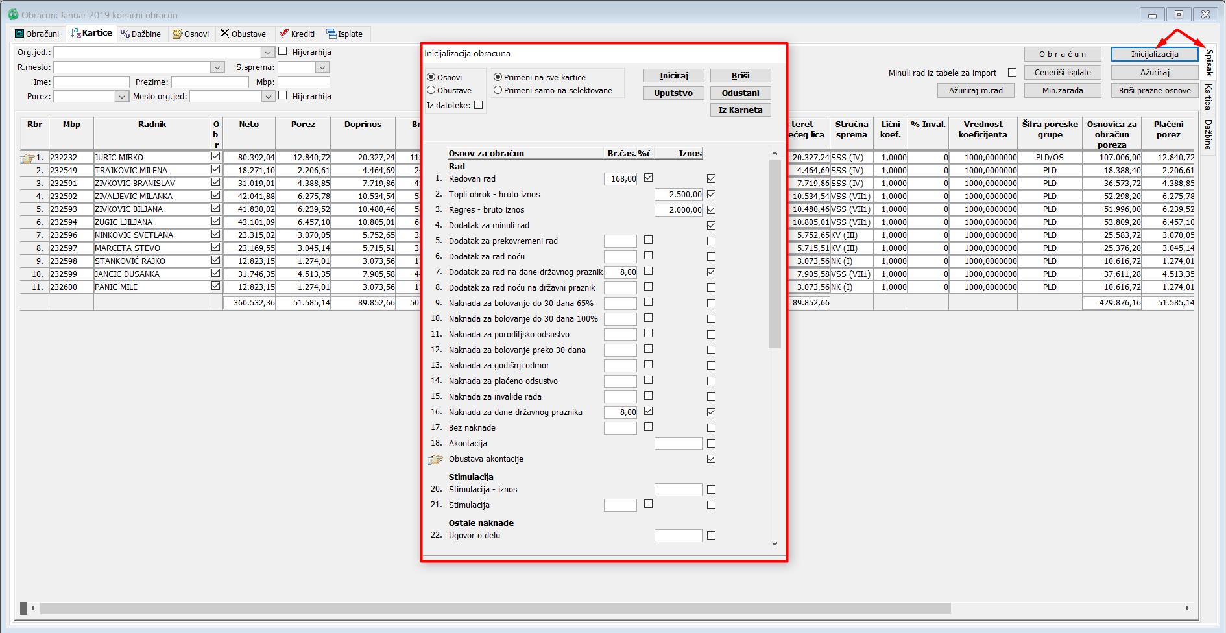Click the red checkmark Krediti icon
Screen dimensions: 1226x633
[283, 33]
